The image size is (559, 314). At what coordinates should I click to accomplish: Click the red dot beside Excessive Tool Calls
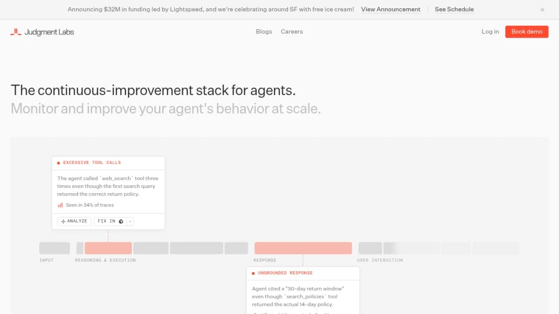click(x=58, y=163)
